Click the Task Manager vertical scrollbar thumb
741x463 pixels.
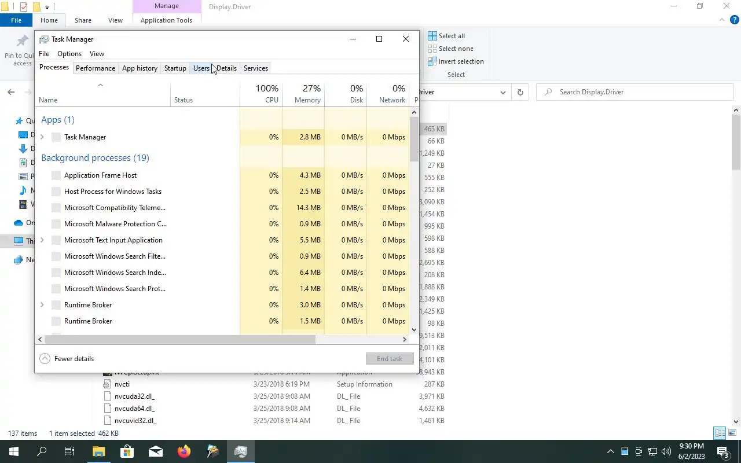[x=414, y=139]
